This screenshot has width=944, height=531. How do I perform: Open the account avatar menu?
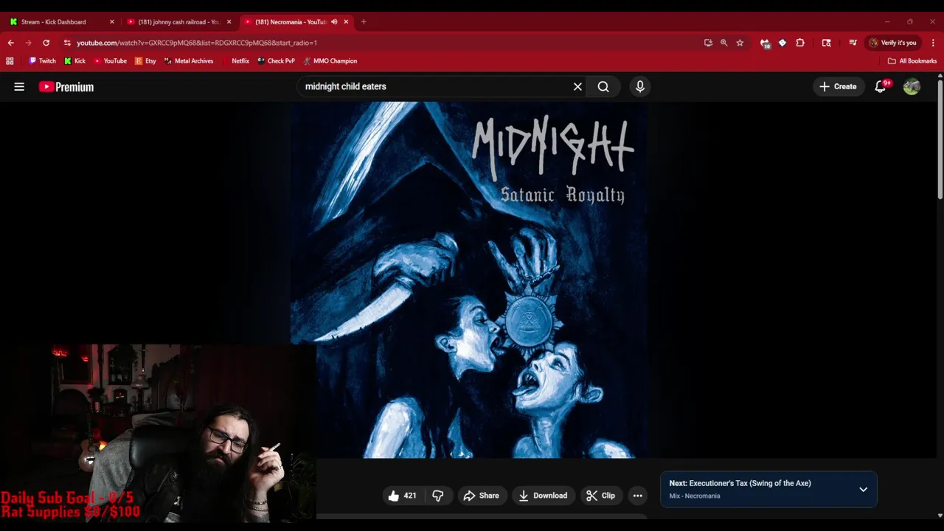[x=912, y=86]
